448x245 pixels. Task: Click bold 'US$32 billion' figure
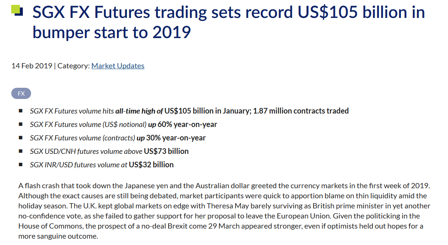click(x=151, y=165)
